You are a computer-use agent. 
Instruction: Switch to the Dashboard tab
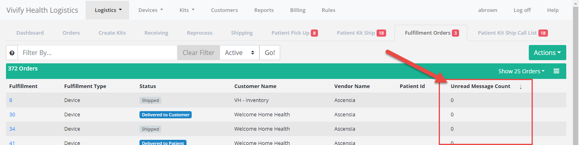(30, 33)
